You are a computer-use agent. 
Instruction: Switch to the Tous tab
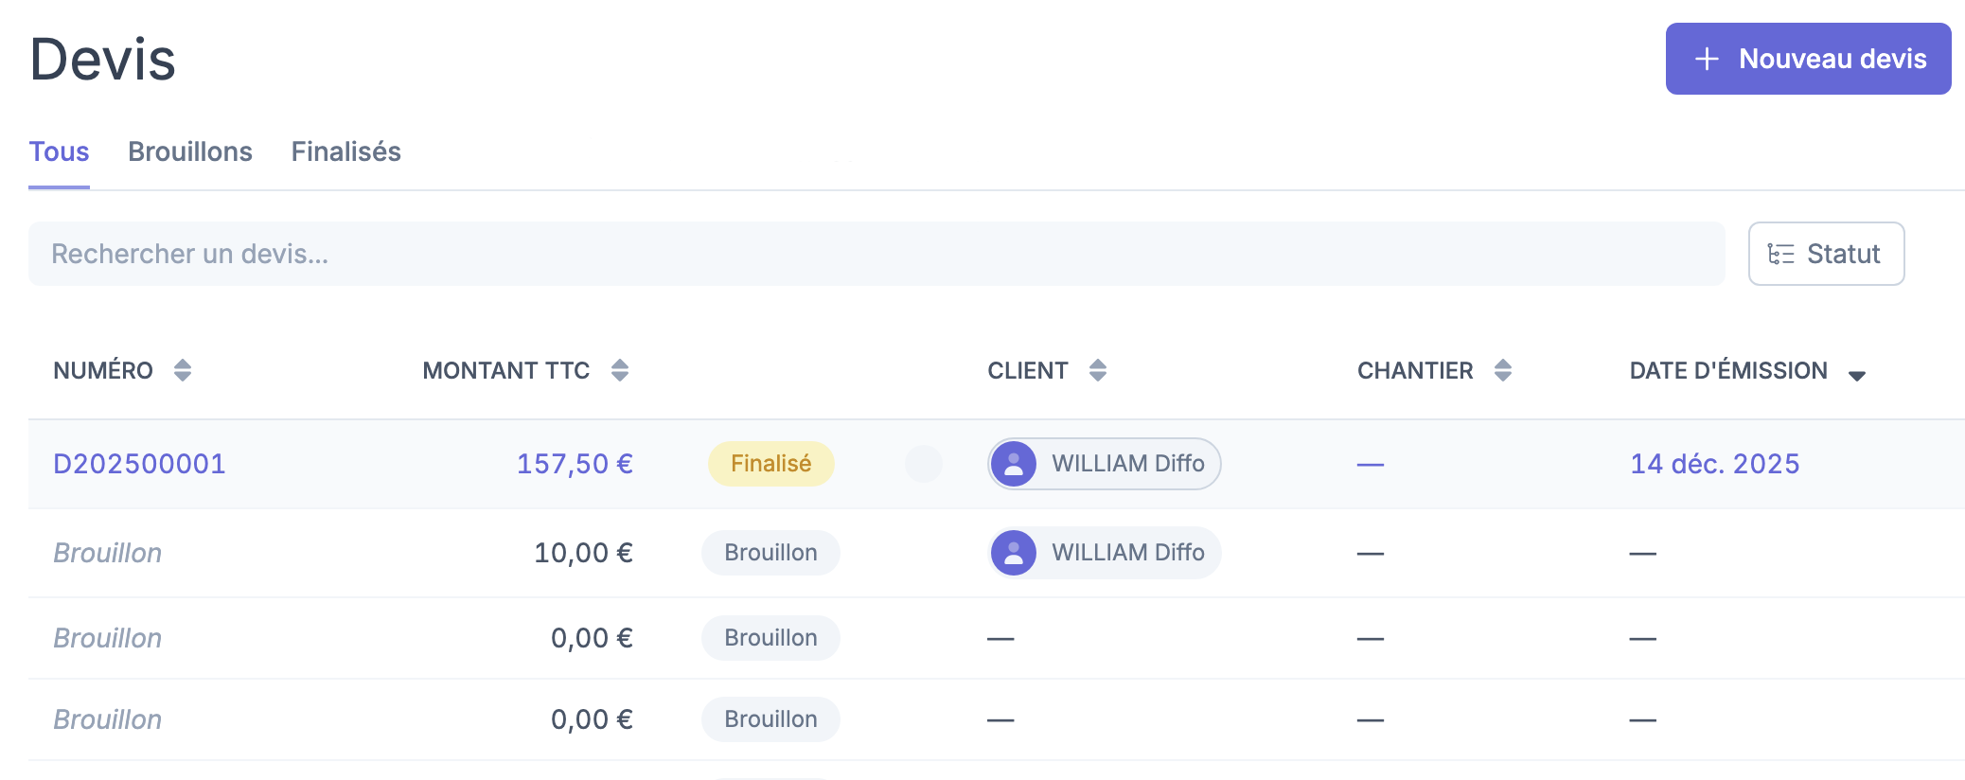click(59, 151)
